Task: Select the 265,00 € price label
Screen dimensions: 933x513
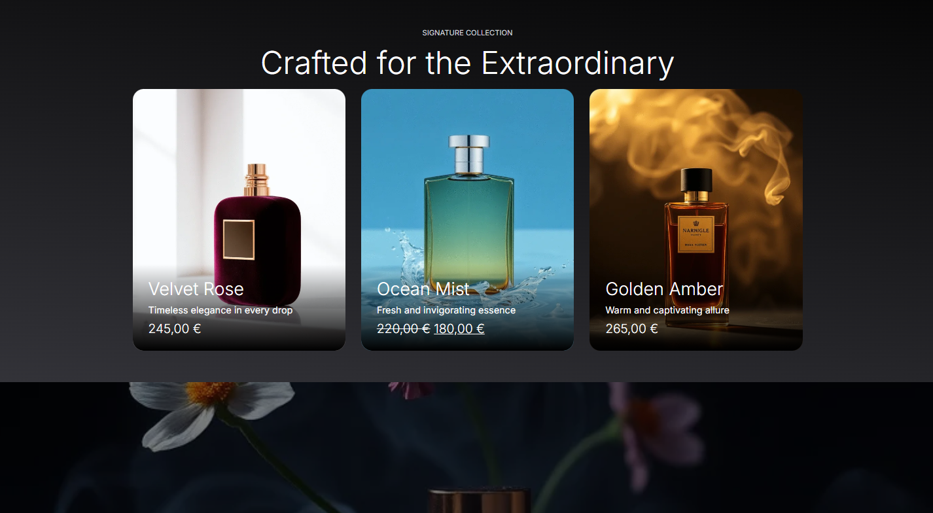Action: click(x=631, y=328)
